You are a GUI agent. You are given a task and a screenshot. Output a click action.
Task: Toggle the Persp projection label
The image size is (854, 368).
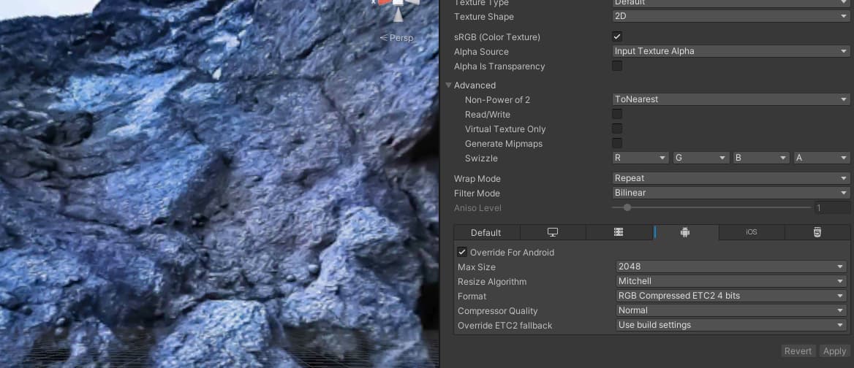[x=396, y=37]
